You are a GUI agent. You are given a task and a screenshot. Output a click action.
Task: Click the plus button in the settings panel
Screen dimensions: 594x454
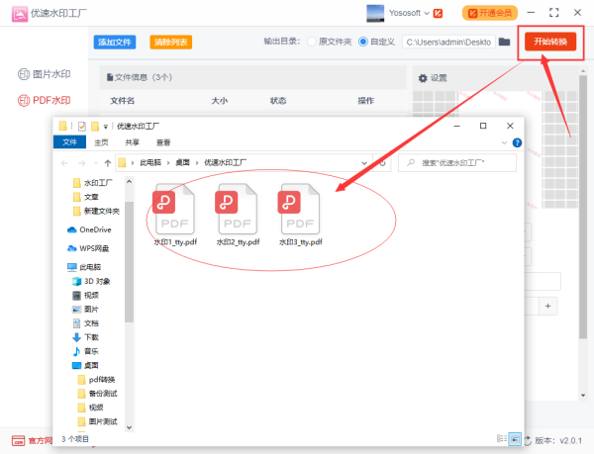(x=547, y=306)
